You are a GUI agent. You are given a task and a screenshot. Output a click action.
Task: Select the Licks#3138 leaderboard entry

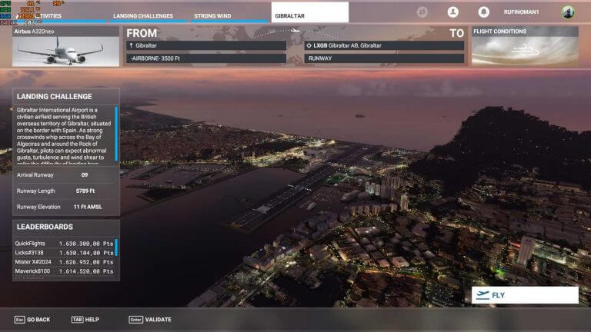(64, 253)
